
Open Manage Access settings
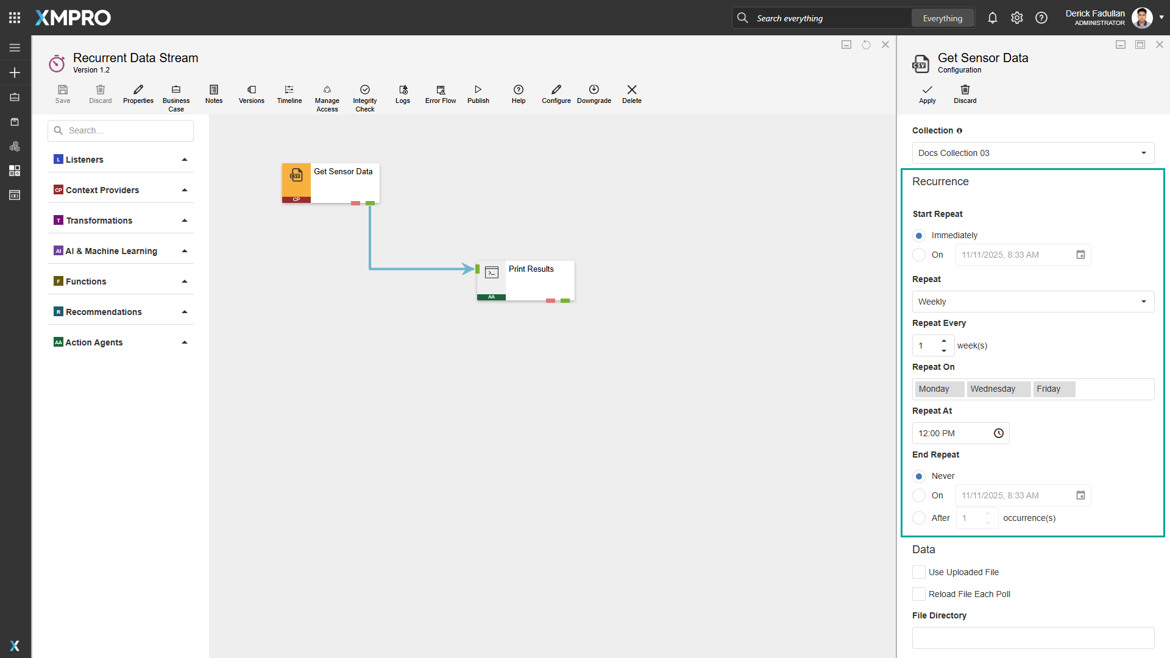click(x=327, y=94)
